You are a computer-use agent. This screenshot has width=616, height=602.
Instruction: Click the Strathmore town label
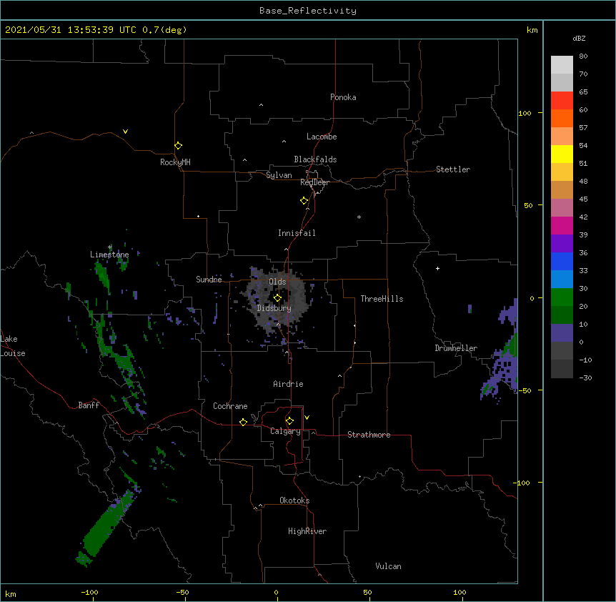(369, 435)
